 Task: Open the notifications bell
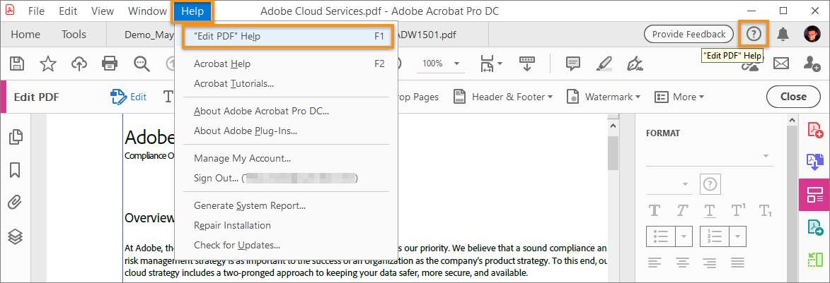[783, 34]
